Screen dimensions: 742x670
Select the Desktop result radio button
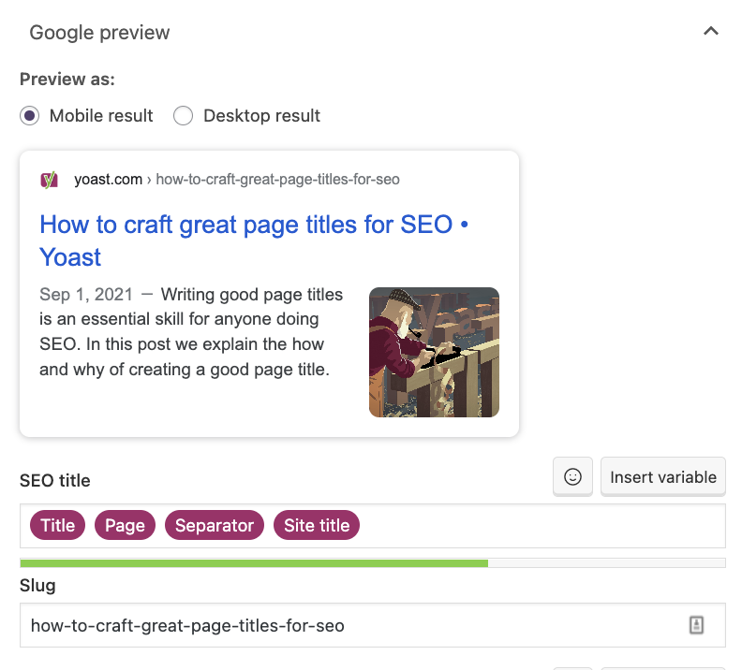coord(183,116)
